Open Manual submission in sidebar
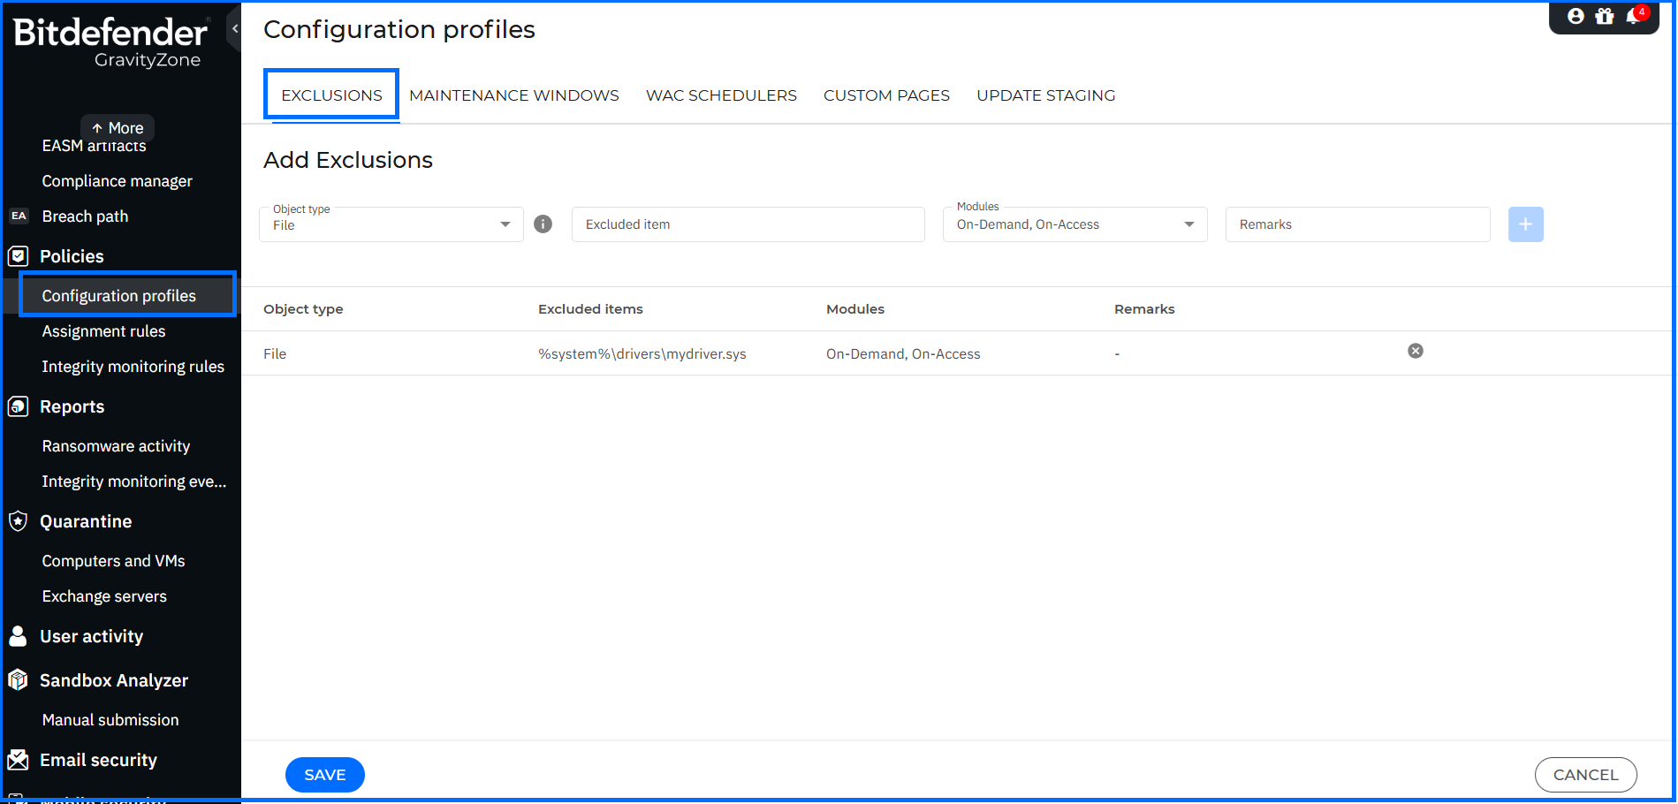This screenshot has height=804, width=1678. pyautogui.click(x=110, y=720)
